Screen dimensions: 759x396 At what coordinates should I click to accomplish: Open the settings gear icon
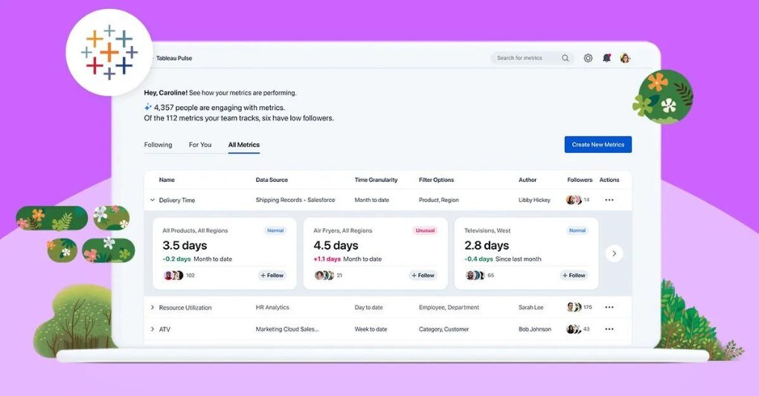point(588,58)
